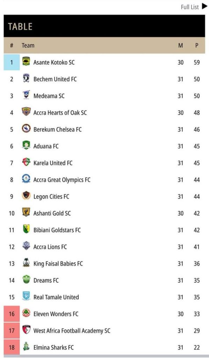Click the red rank 16 relegation cell
The height and width of the screenshot is (358, 209).
pos(12,314)
